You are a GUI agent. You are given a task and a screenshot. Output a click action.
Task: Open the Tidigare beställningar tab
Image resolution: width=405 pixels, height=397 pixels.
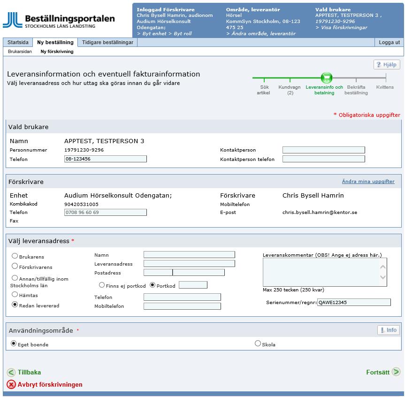pyautogui.click(x=107, y=42)
